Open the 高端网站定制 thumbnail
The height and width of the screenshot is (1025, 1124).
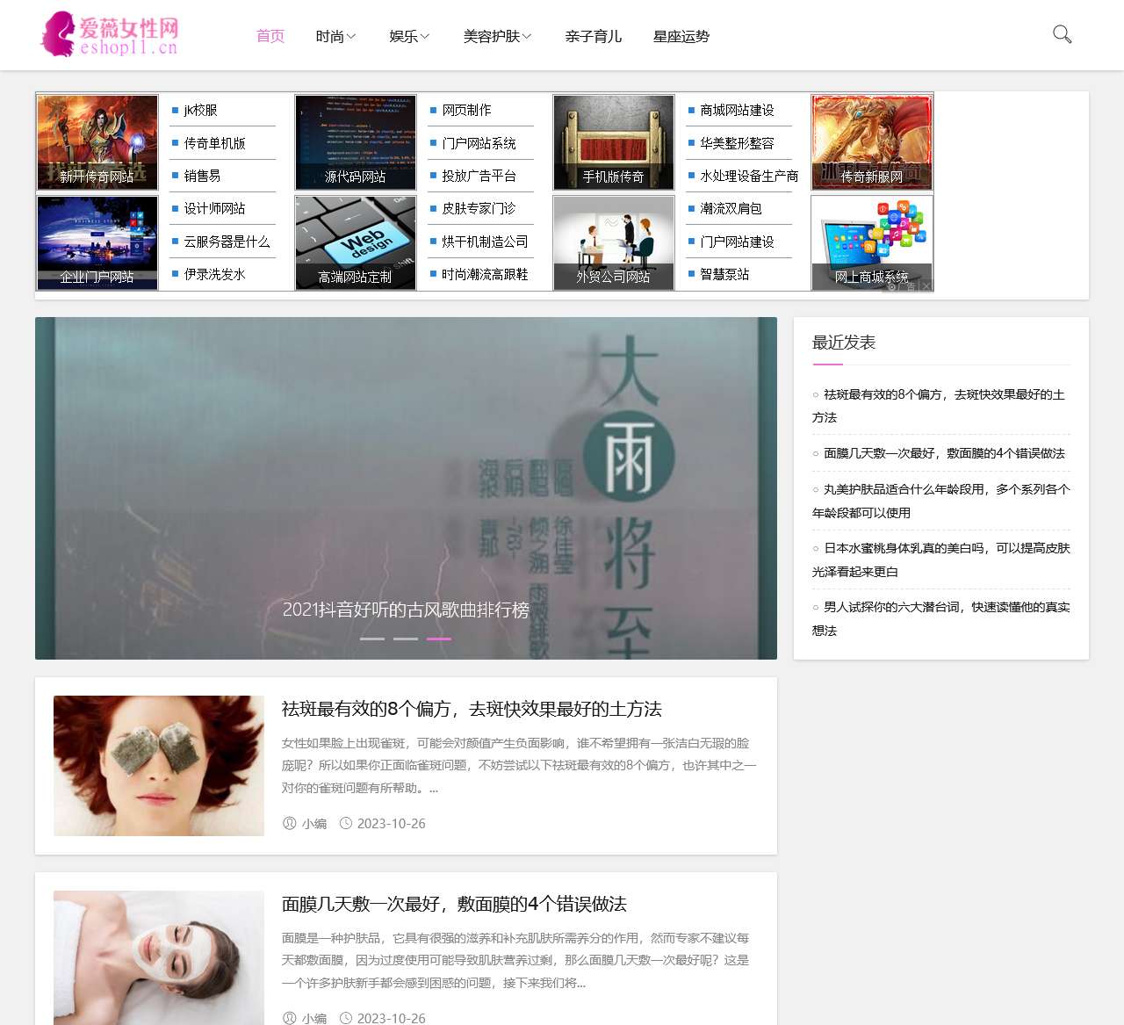(x=356, y=242)
